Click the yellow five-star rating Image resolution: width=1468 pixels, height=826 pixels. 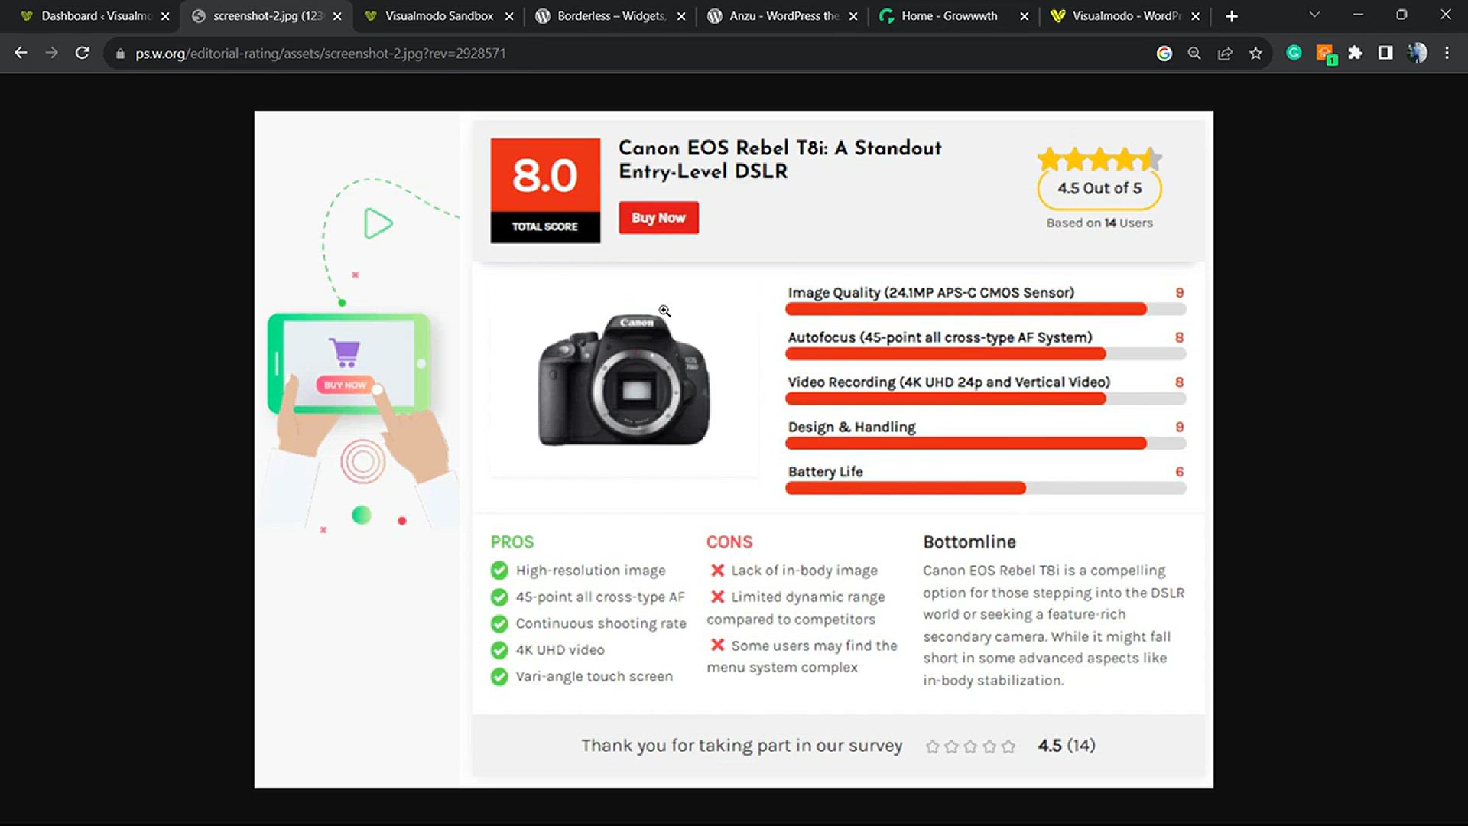coord(1099,160)
